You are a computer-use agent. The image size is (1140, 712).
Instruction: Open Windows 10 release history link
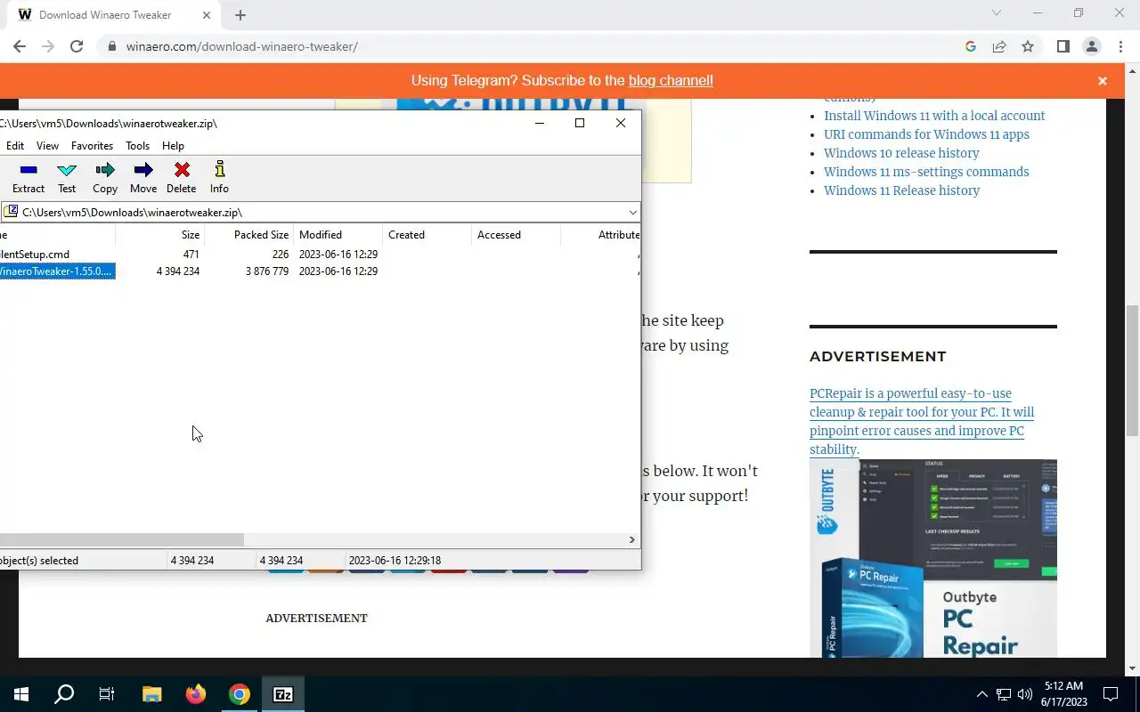point(901,153)
